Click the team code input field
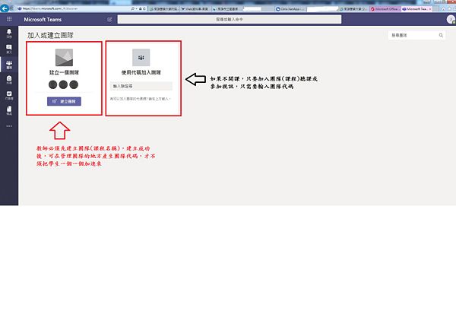 (141, 87)
